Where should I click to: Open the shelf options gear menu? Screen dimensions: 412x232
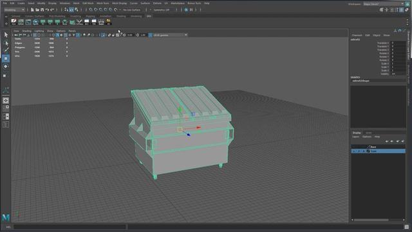[x=6, y=24]
